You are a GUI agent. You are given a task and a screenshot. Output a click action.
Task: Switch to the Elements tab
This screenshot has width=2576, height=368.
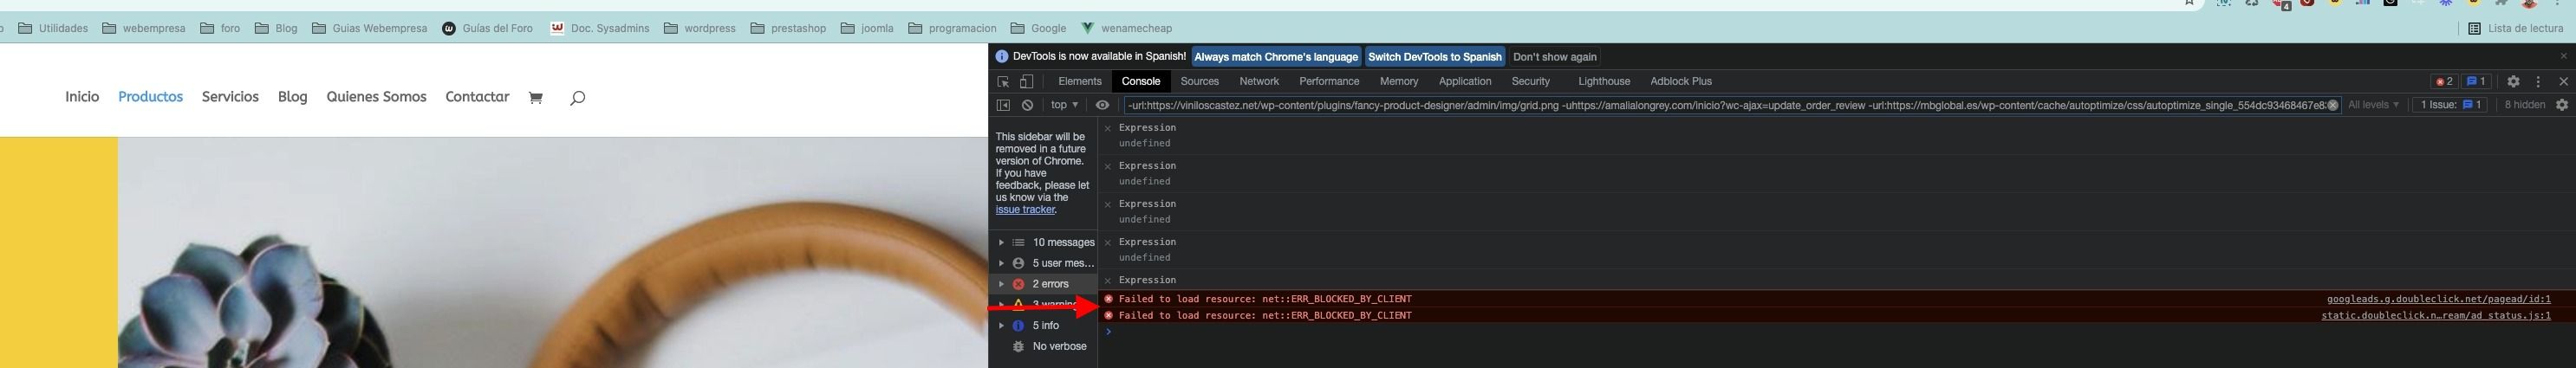coord(1080,82)
